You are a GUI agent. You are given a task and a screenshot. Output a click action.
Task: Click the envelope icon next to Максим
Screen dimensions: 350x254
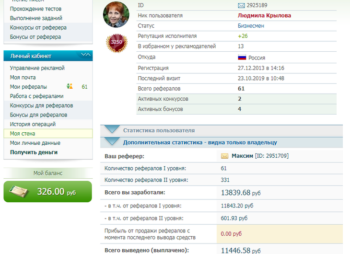coord(224,156)
